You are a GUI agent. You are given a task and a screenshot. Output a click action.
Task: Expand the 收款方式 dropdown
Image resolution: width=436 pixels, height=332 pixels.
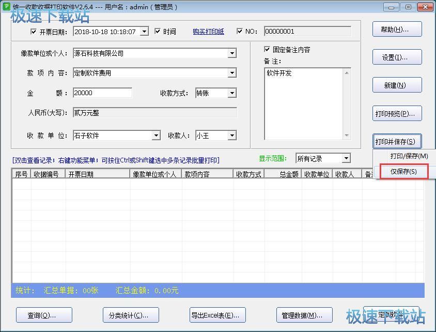click(x=232, y=93)
